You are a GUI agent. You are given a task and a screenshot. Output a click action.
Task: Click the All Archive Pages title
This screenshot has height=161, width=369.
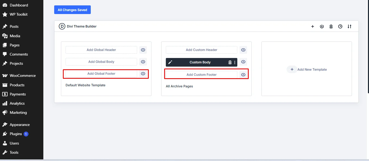[x=179, y=86]
